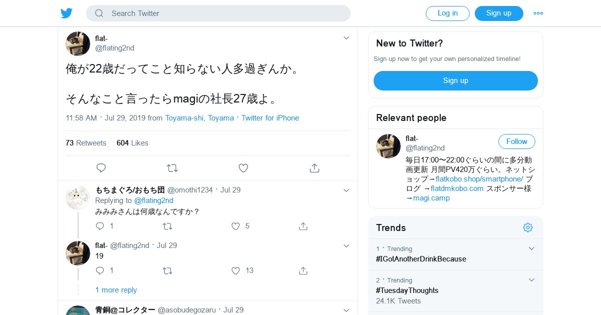Like the reply by もちまぐろ/おもち団

(x=236, y=226)
